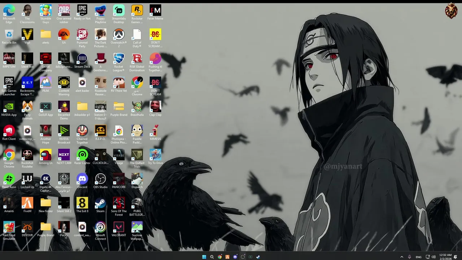Expand the hidden system tray icons
The width and height of the screenshot is (462, 260).
[x=402, y=257]
